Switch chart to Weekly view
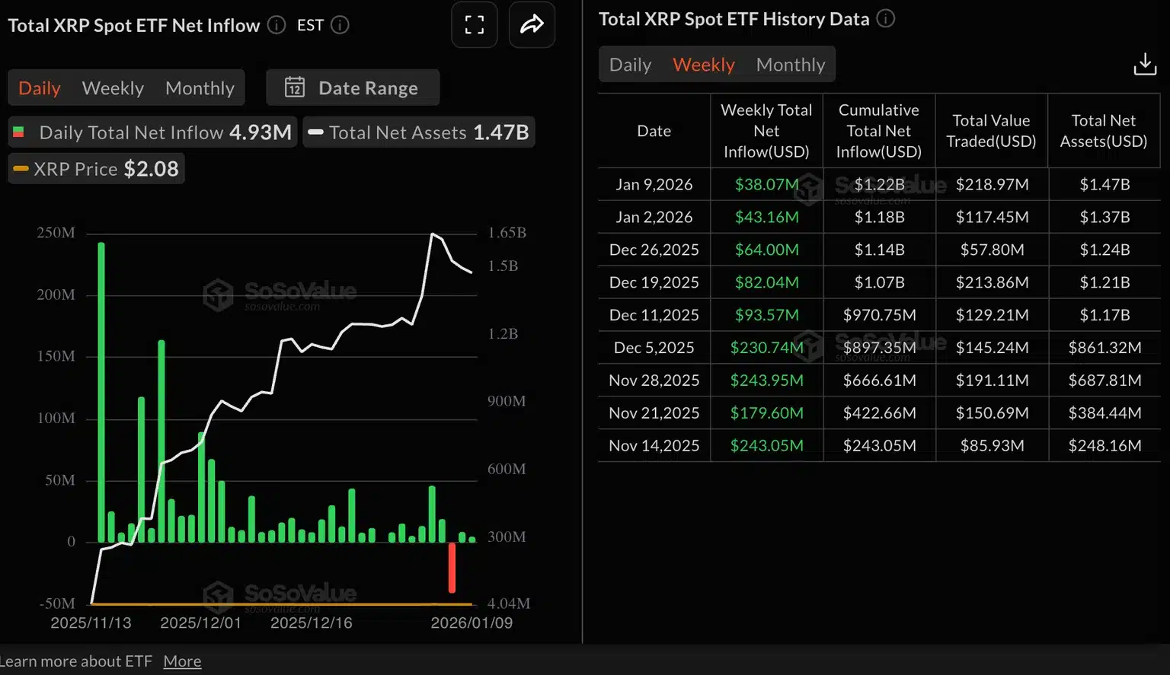Viewport: 1170px width, 675px height. coord(113,88)
